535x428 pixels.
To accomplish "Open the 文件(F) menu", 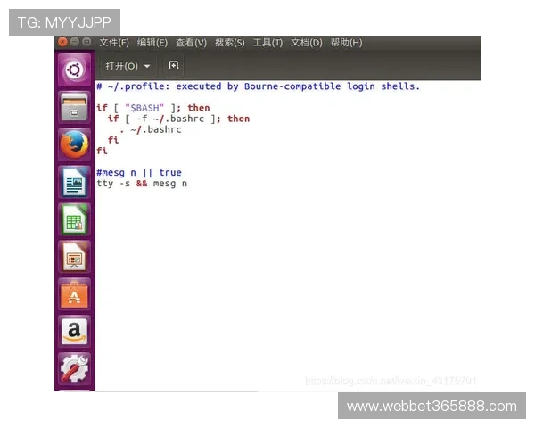I will [113, 42].
